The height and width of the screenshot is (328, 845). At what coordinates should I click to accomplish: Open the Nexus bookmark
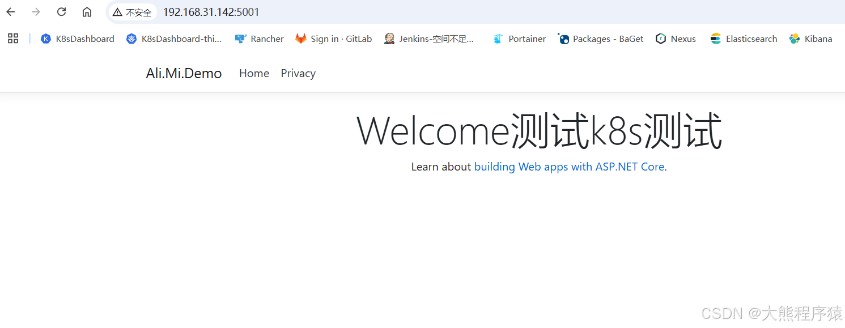[x=675, y=39]
